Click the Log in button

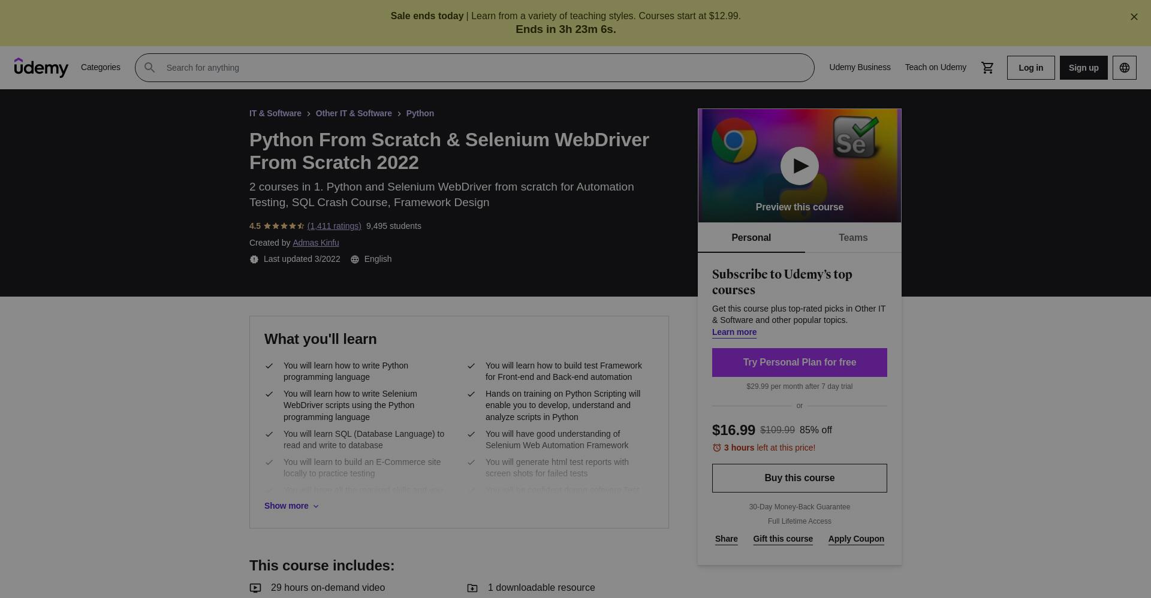pyautogui.click(x=1031, y=68)
